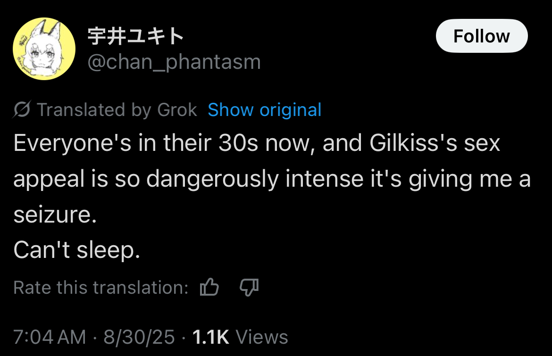Click the "Can't sleep." line
This screenshot has width=552, height=356.
click(77, 250)
